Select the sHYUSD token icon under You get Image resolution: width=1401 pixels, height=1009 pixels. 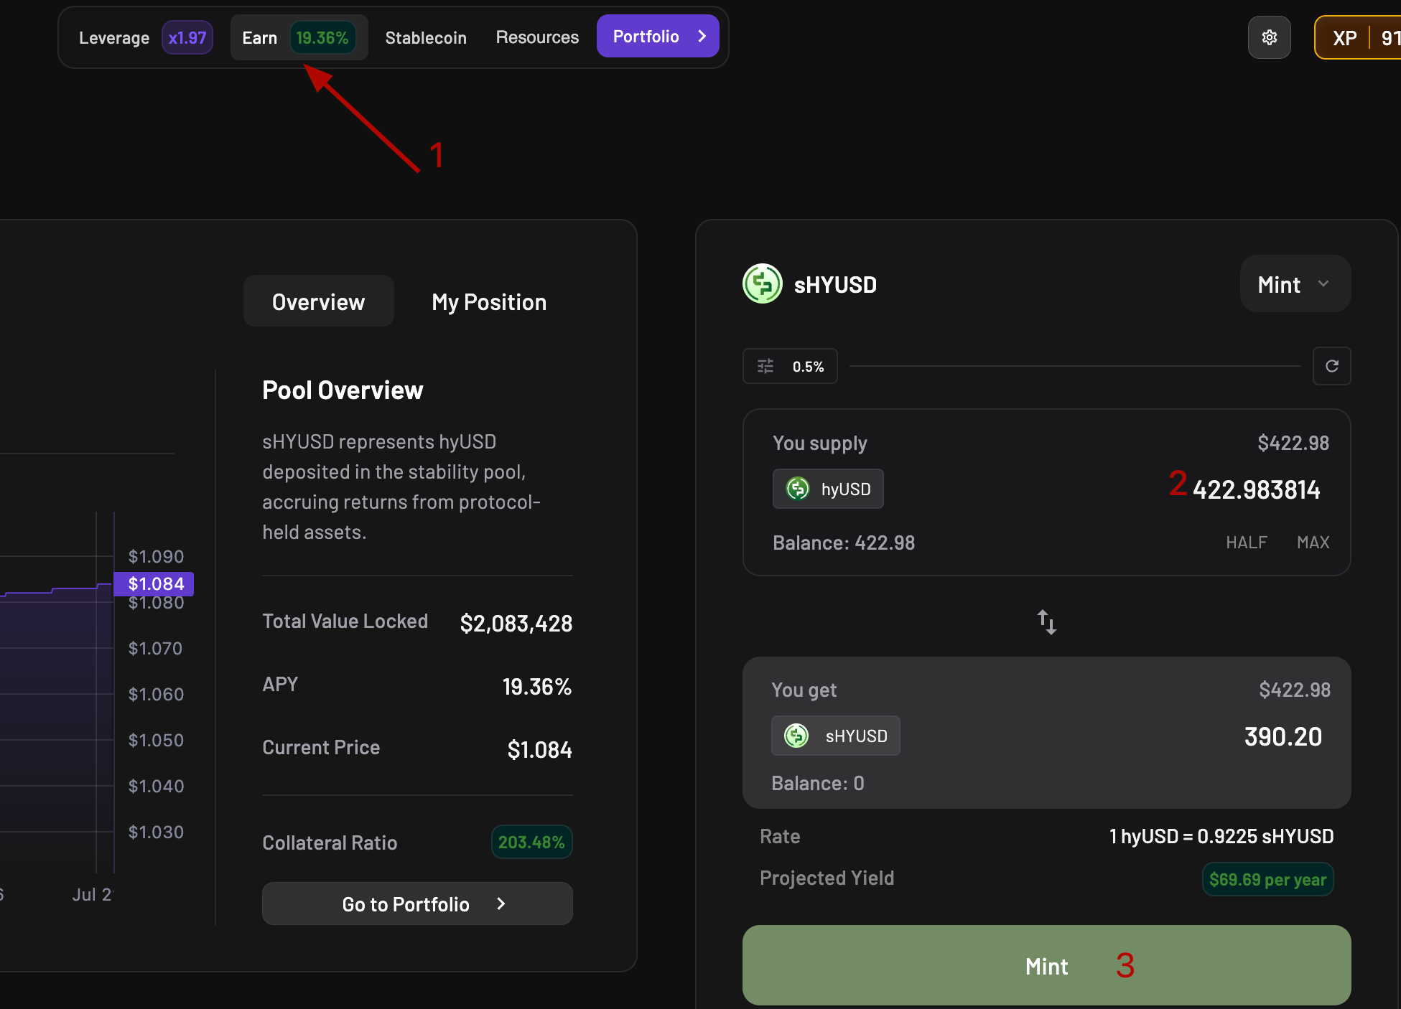(x=796, y=736)
